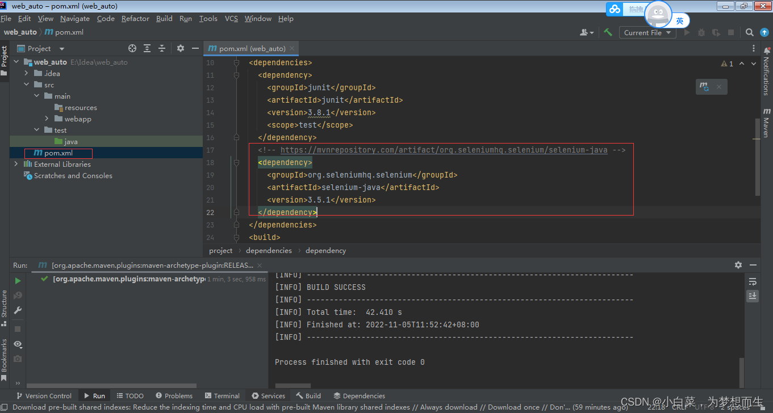Click the camera icon in Run toolbar
This screenshot has width=773, height=413.
coord(18,358)
